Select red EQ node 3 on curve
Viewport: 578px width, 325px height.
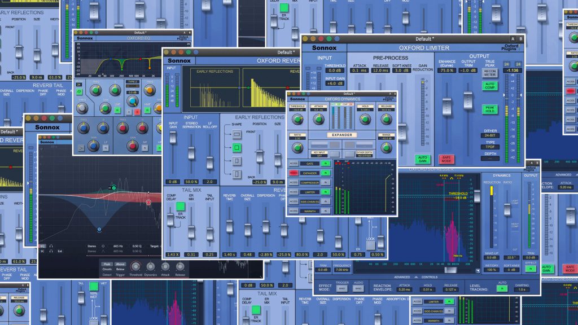(148, 202)
